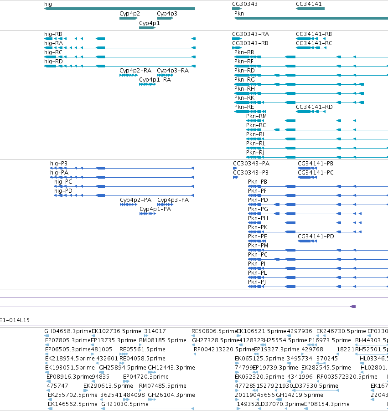
Task: Select the hig-PD protein label
Action: [x=63, y=191]
